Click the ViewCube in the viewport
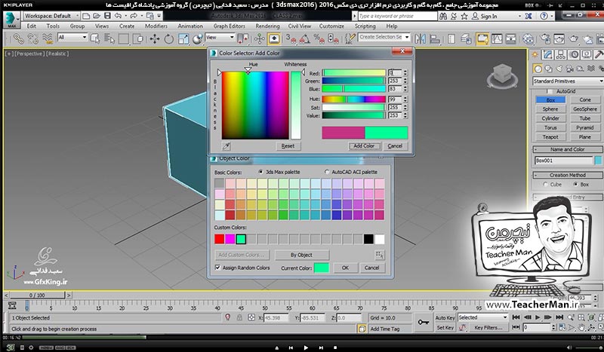The width and height of the screenshot is (604, 352). pos(502,75)
